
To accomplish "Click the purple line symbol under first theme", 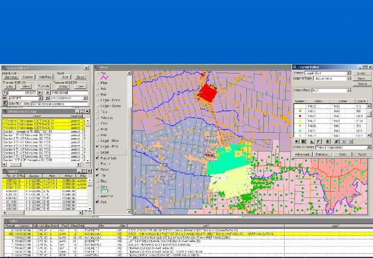I will 104,77.
